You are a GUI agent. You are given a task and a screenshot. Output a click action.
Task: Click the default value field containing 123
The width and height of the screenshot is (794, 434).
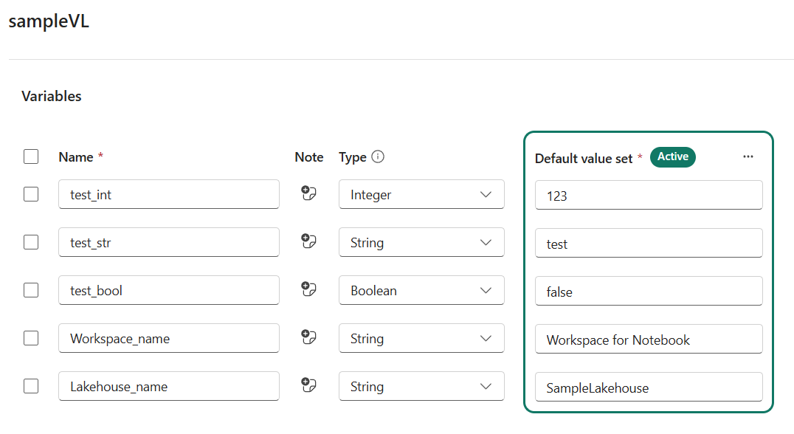point(649,196)
